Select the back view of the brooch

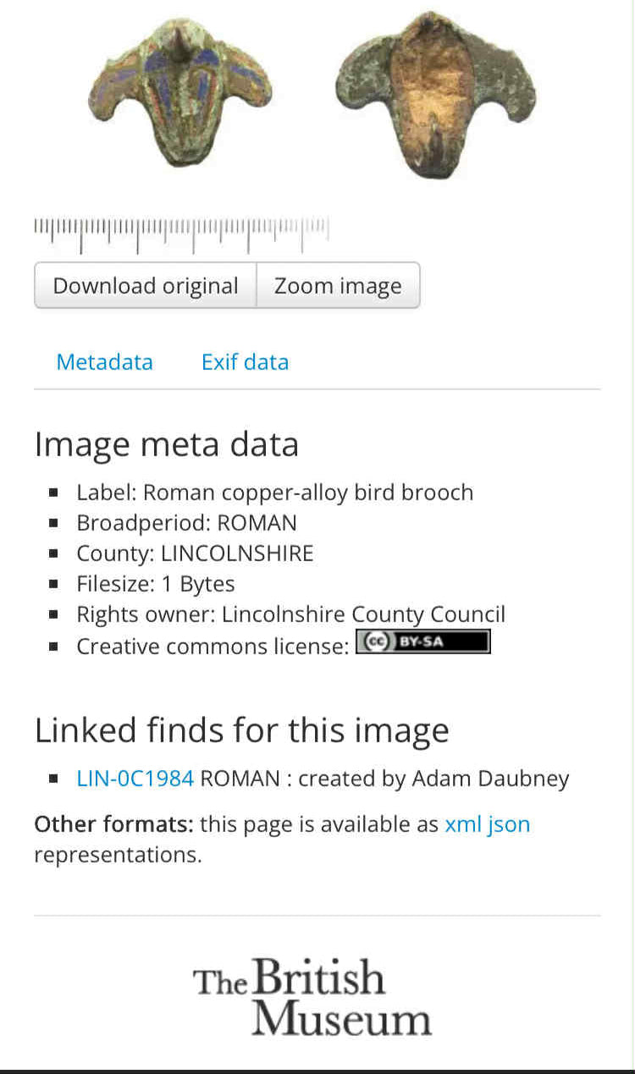pyautogui.click(x=435, y=95)
